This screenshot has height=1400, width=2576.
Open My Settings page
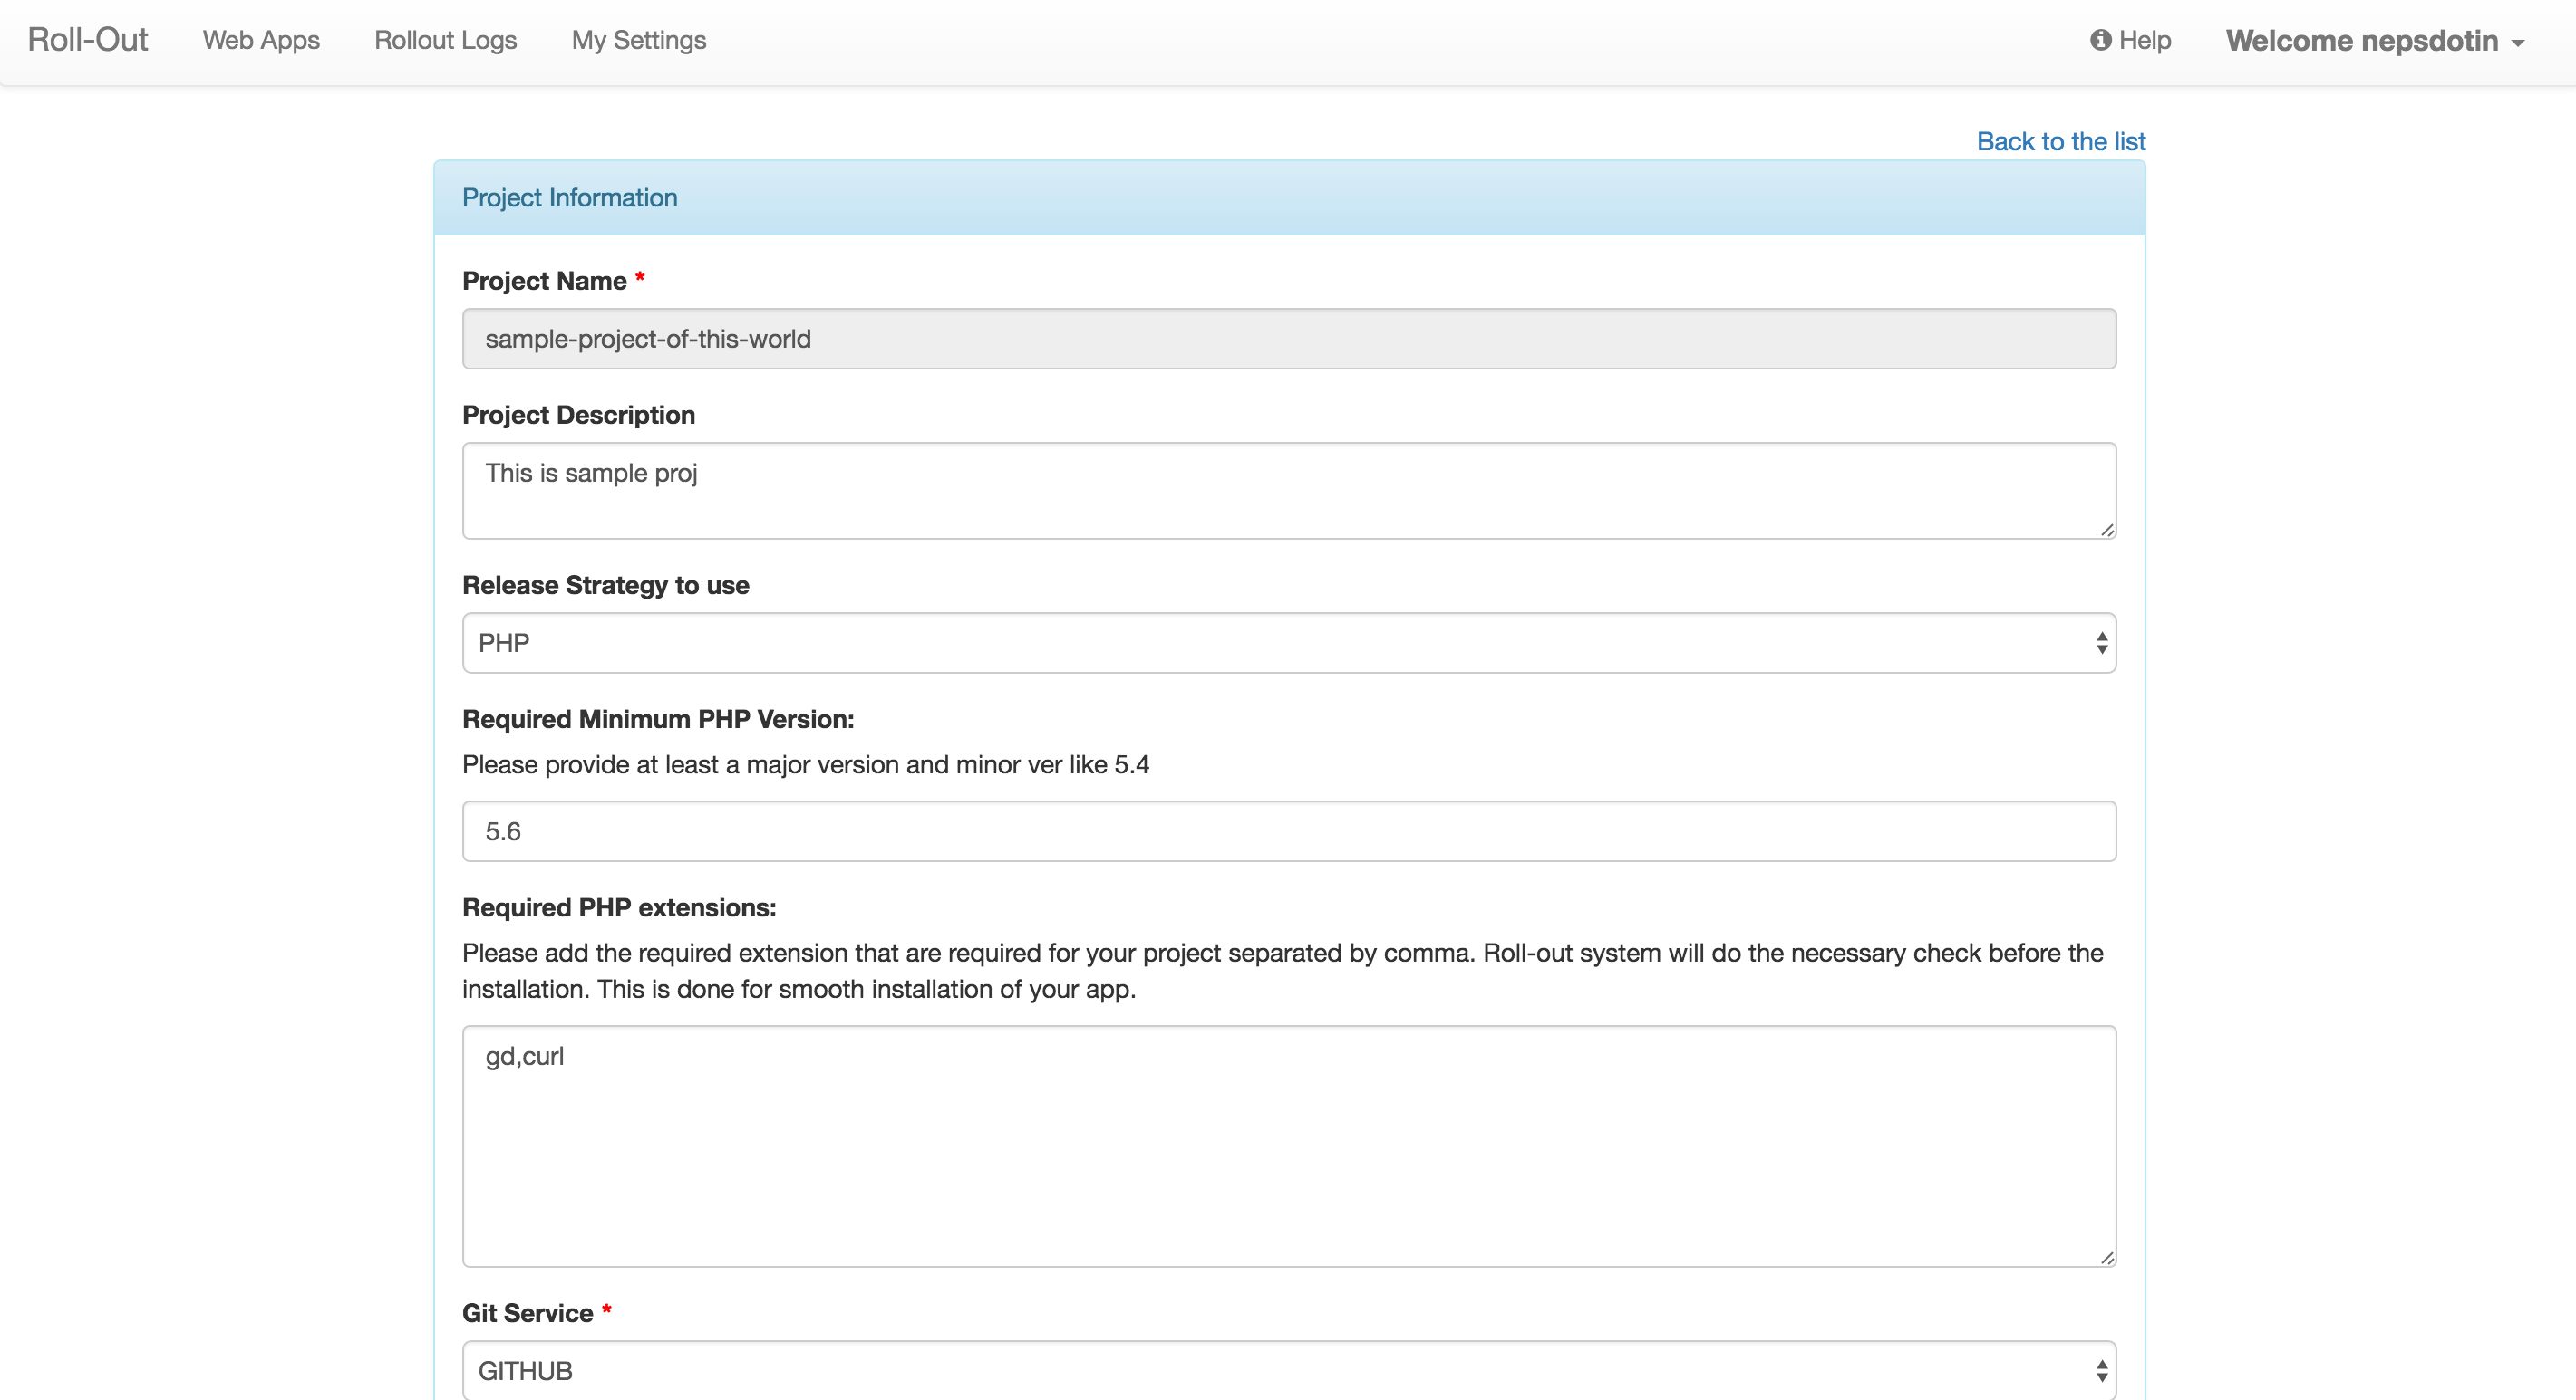coord(638,40)
